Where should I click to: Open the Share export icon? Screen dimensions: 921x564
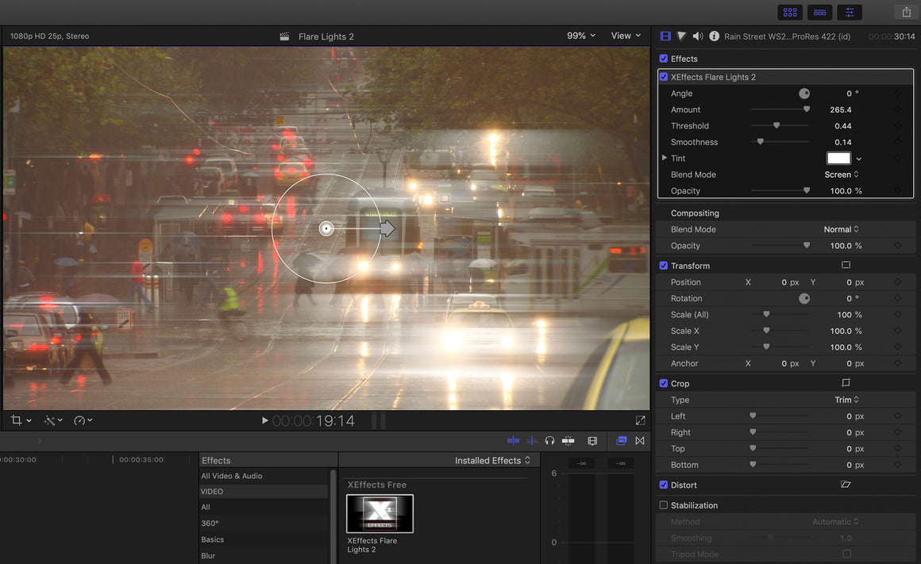click(906, 12)
